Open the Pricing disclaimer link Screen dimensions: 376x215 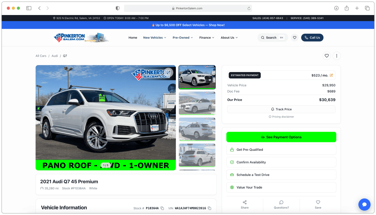click(281, 117)
